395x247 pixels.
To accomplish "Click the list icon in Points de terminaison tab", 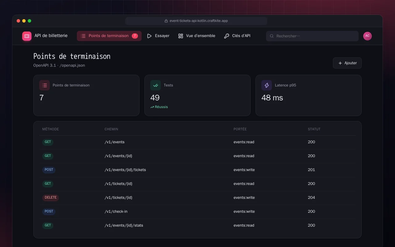I will tap(83, 36).
